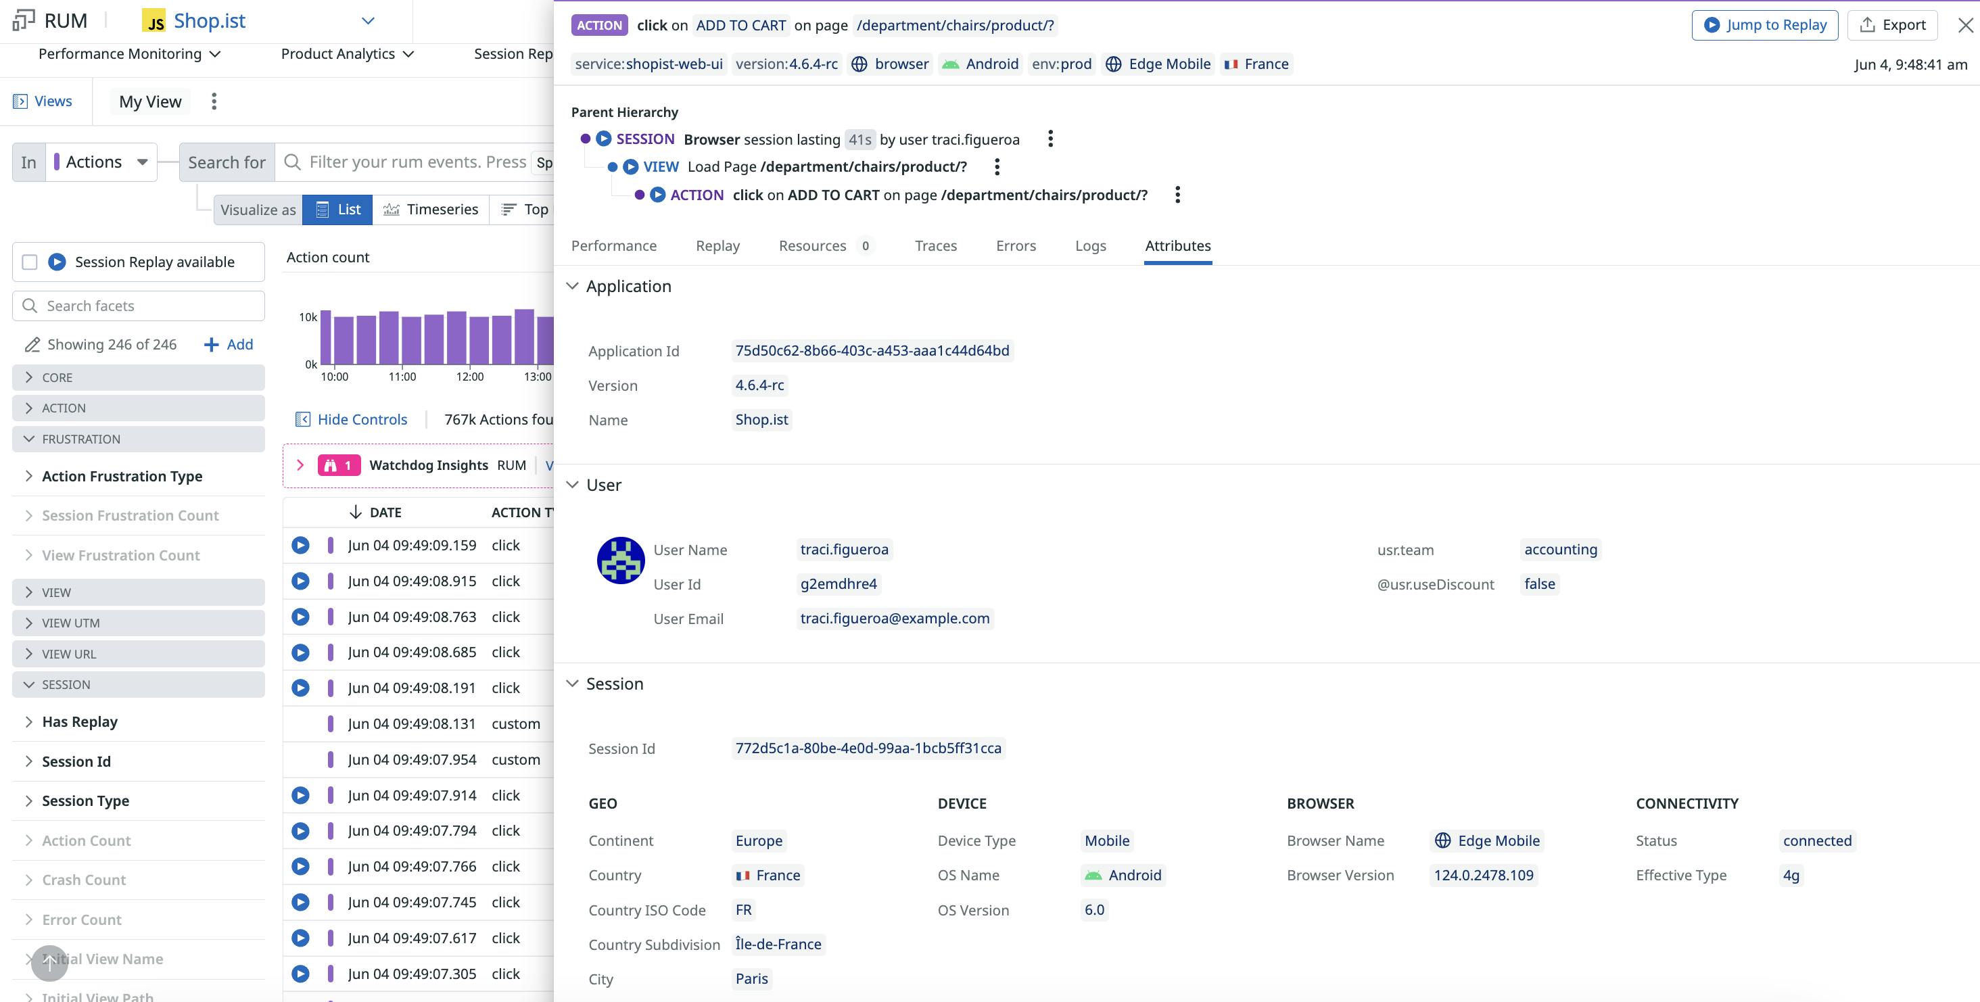This screenshot has height=1002, width=1980.
Task: Open the Shop.ist application dropdown
Action: click(x=367, y=21)
